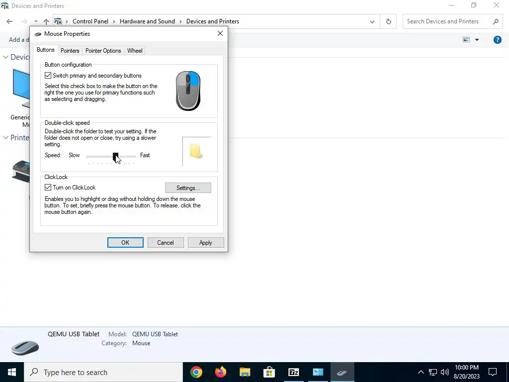Click the Devices and Printers title bar icon
This screenshot has height=382, width=509.
tap(5, 6)
